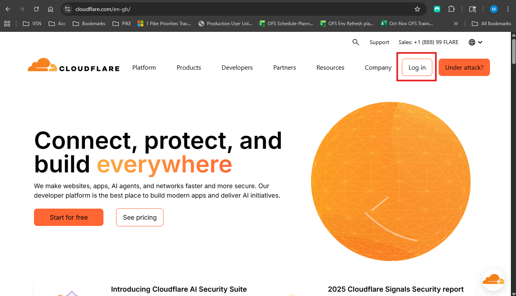Click the Log in button
516x296 pixels.
pos(417,67)
